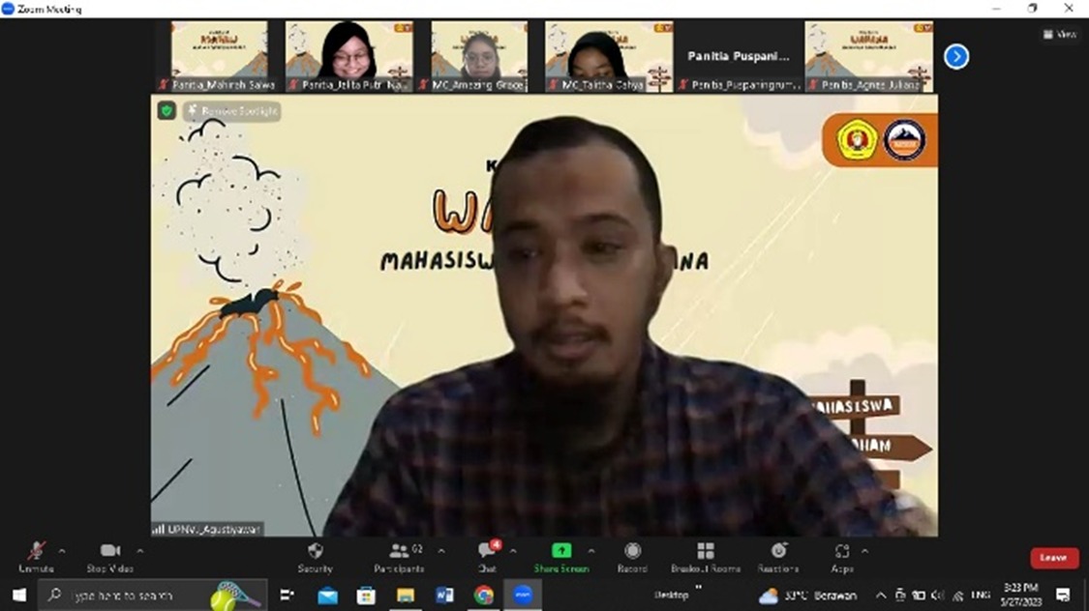Open the Chat panel
This screenshot has width=1089, height=611.
(487, 556)
